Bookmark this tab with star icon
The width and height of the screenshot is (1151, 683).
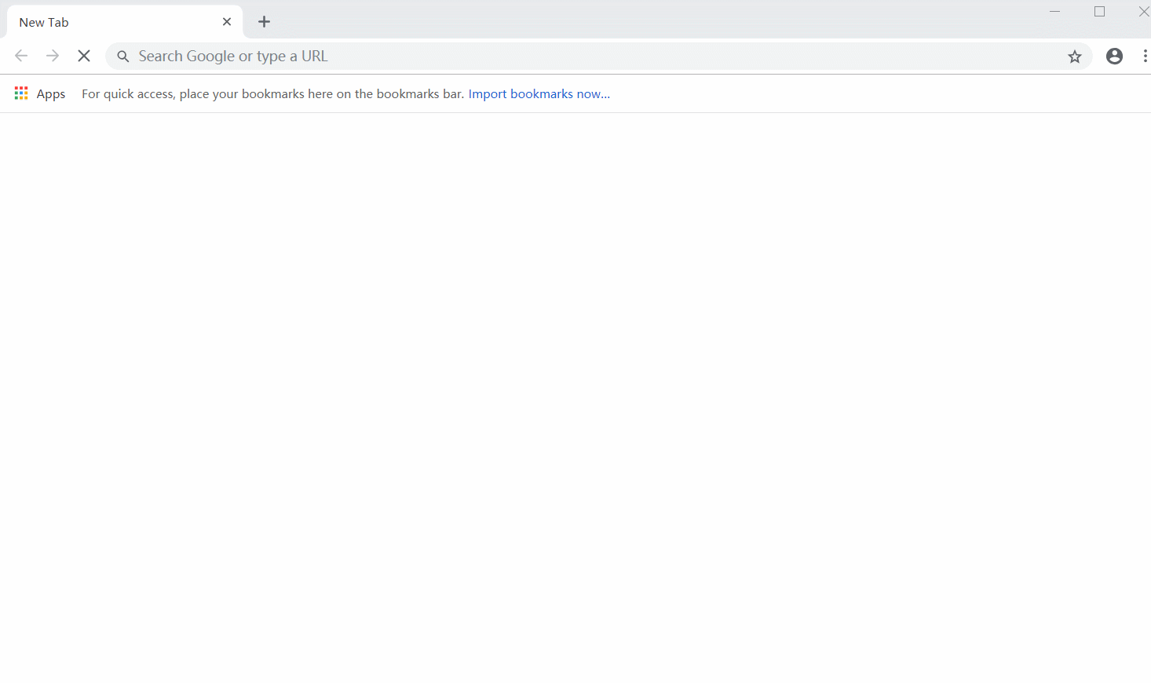click(x=1075, y=57)
